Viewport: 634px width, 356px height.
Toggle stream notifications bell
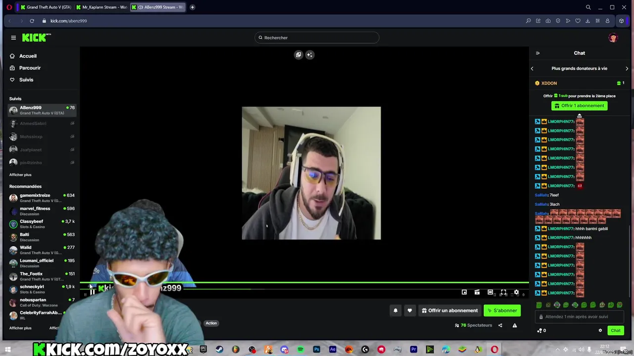coord(395,311)
